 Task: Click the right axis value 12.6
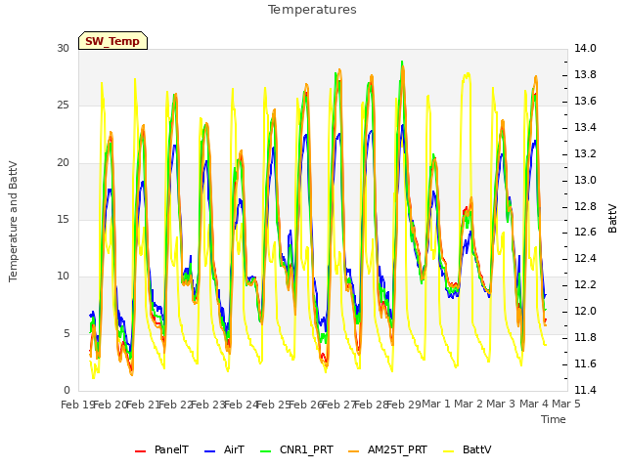click(585, 233)
